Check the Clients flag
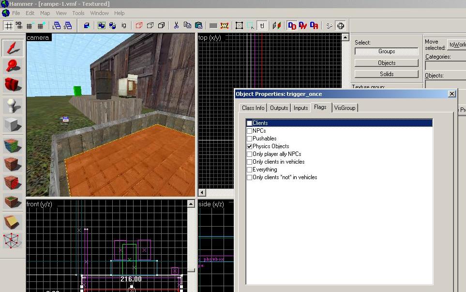This screenshot has width=466, height=292. [249, 123]
